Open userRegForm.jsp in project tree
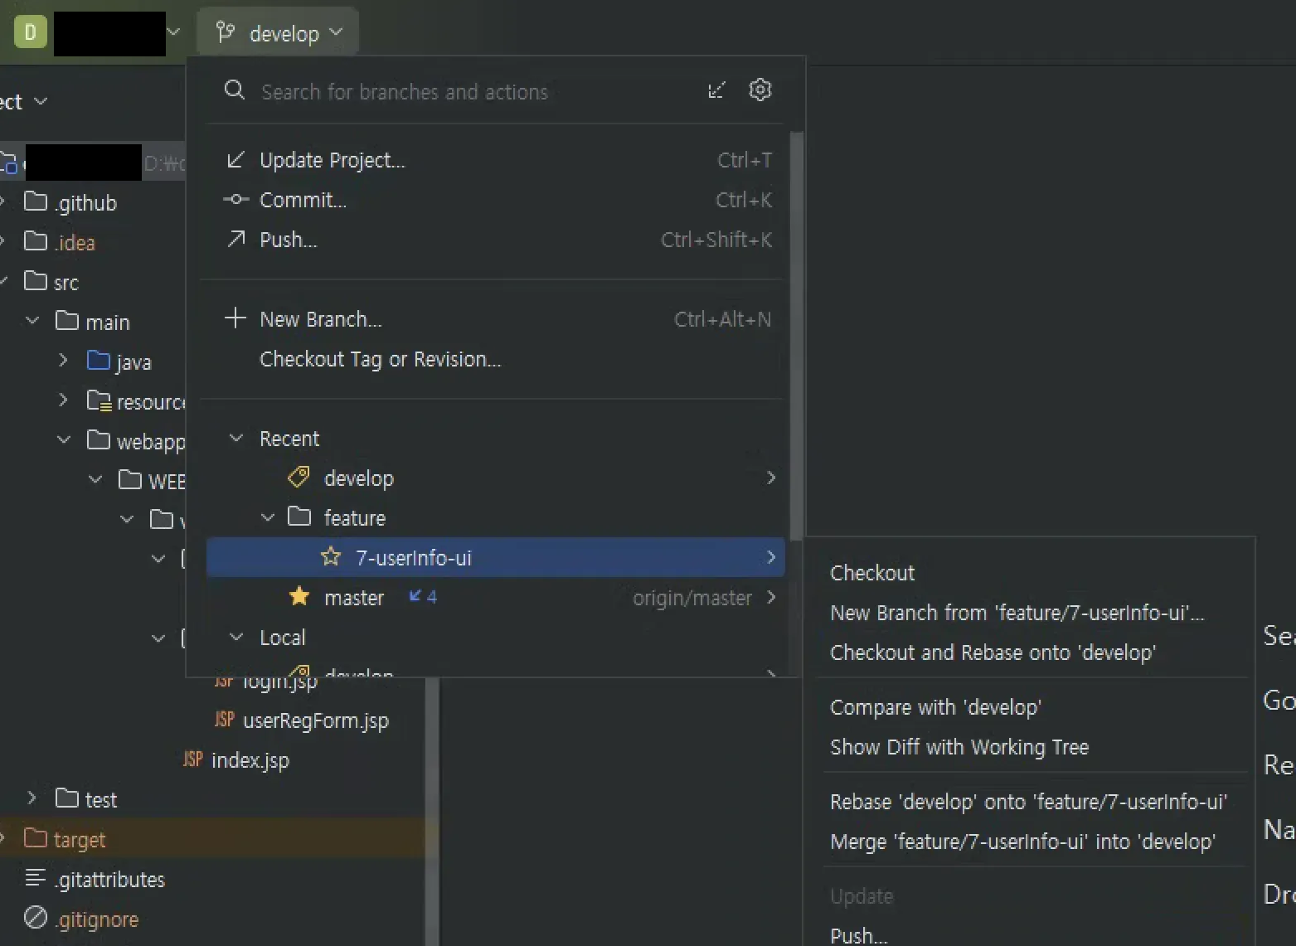The image size is (1296, 946). pos(315,720)
